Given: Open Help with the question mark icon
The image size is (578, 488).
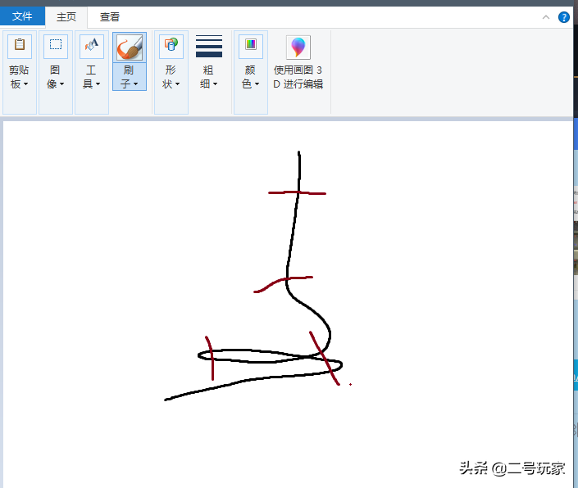Looking at the screenshot, I should [563, 17].
